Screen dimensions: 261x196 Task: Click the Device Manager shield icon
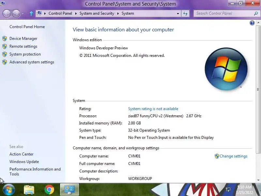tap(5, 39)
